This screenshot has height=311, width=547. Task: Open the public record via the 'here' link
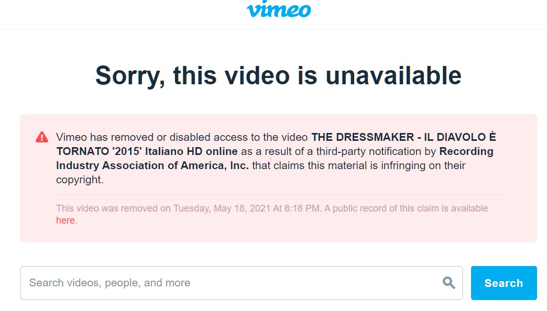point(65,220)
